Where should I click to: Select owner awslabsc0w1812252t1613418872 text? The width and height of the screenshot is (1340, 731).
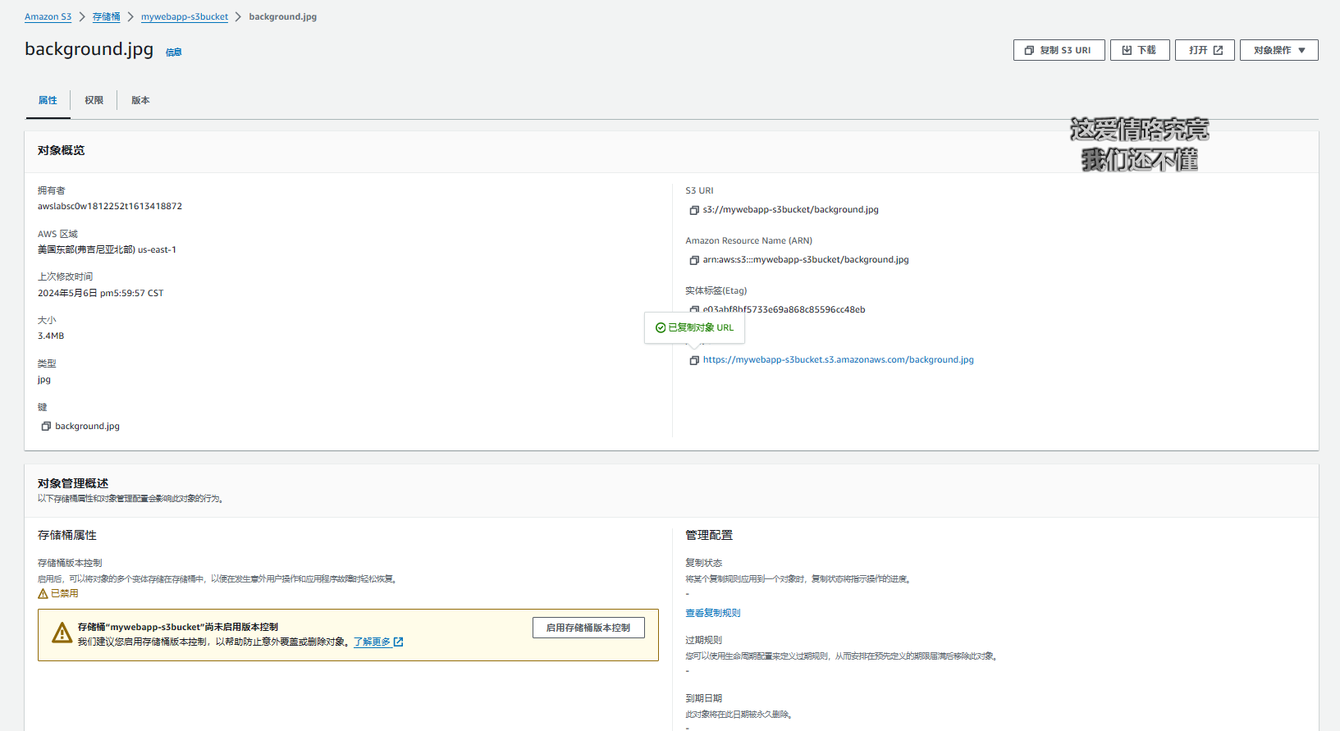pos(110,207)
